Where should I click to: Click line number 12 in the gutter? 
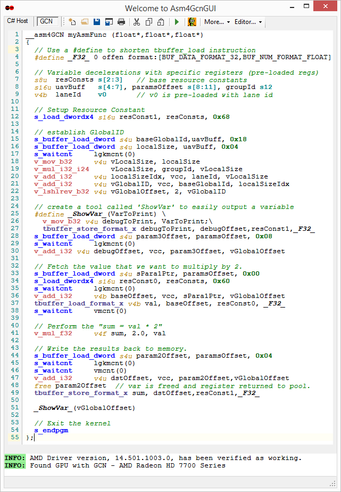15,116
